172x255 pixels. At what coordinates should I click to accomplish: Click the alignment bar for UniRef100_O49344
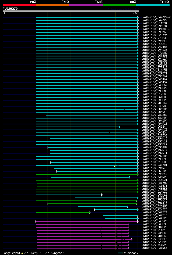pyautogui.click(x=78, y=127)
